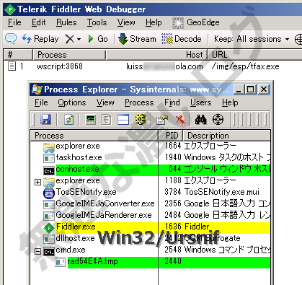
Task: Open Fiddler View menu
Action: point(126,22)
